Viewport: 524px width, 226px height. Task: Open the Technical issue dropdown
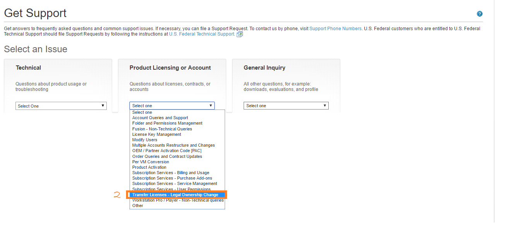coord(61,105)
